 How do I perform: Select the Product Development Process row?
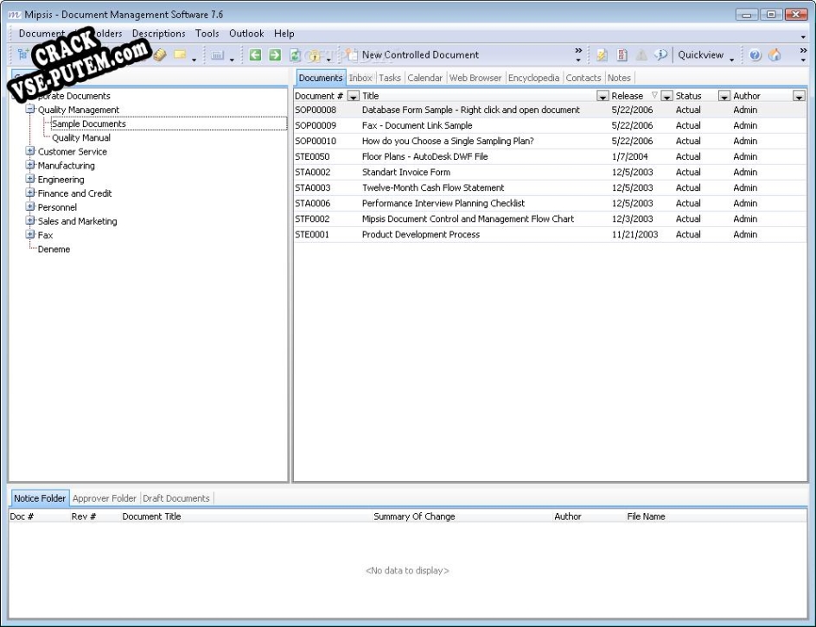[x=550, y=234]
